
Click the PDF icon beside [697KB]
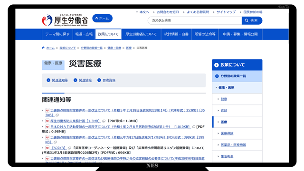pos(47,148)
